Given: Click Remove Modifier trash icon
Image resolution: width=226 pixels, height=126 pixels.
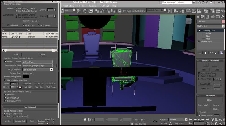Looking at the screenshot, I should click(x=215, y=53).
